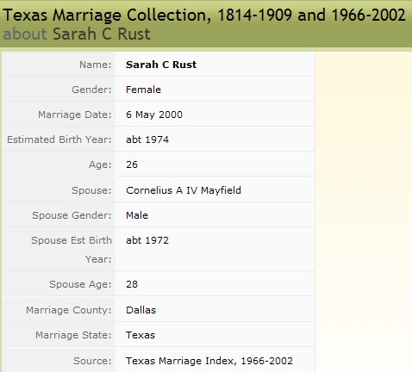Screen dimensions: 412x372
Task: Click the Age value 26
Action: pos(132,164)
